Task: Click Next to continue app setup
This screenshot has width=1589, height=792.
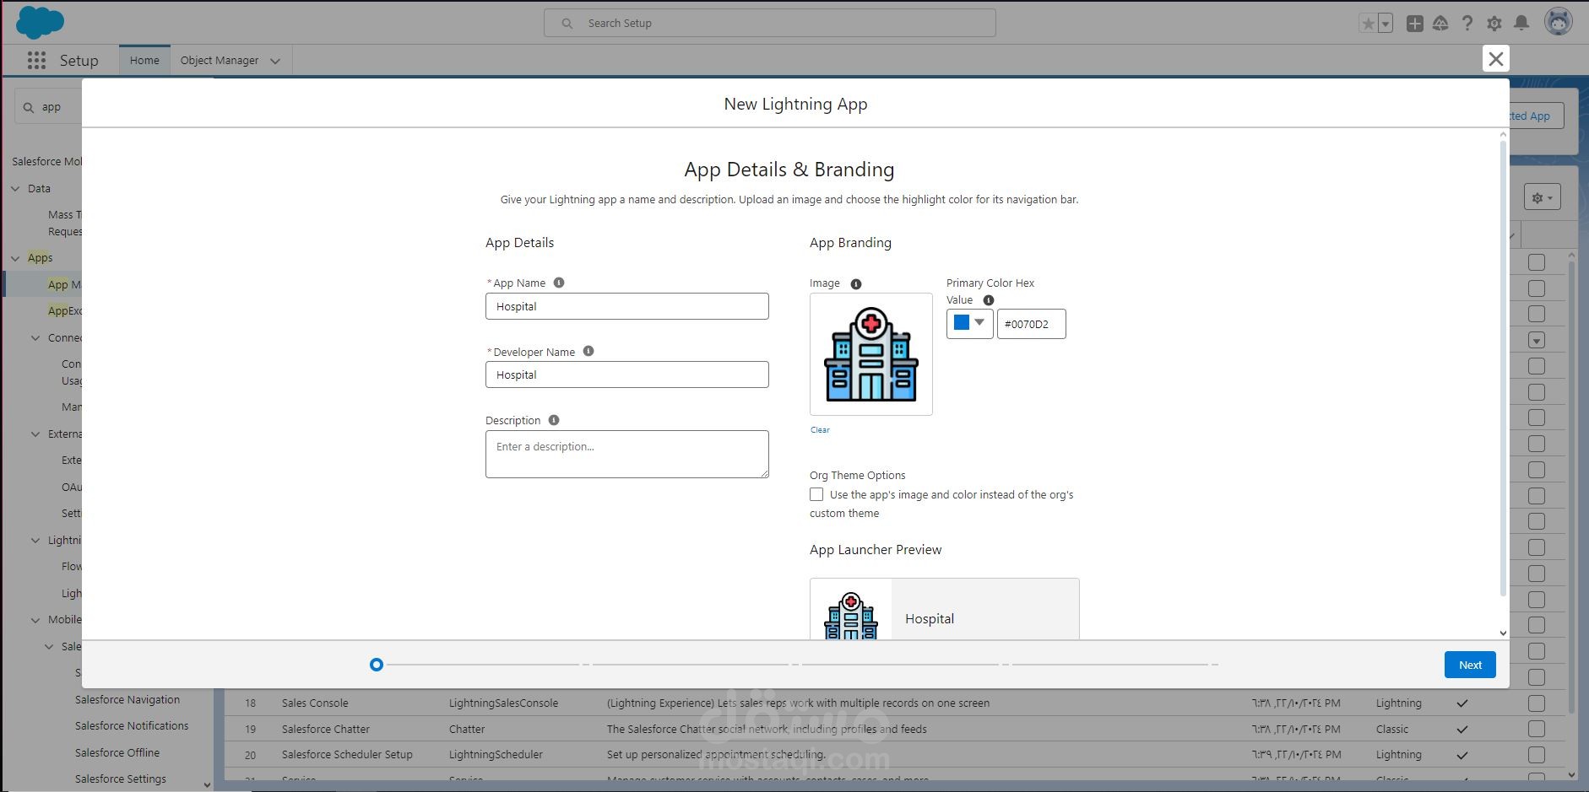Action: point(1470,665)
